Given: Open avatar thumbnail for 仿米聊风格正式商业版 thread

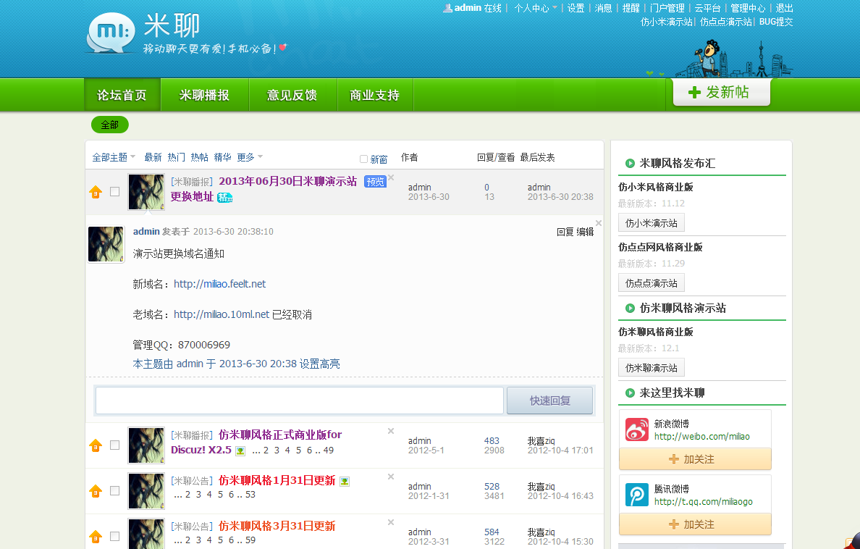Looking at the screenshot, I should (146, 445).
